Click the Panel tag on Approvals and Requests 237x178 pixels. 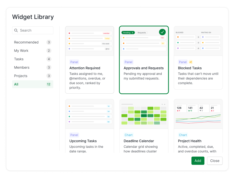pos(128,62)
